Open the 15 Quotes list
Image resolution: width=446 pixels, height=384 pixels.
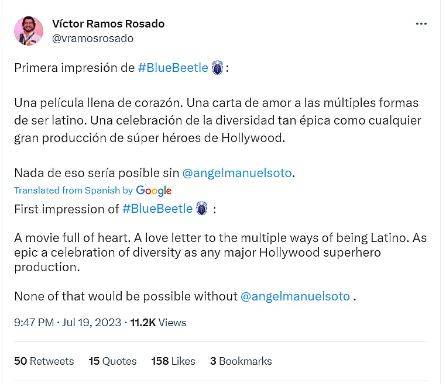click(112, 361)
